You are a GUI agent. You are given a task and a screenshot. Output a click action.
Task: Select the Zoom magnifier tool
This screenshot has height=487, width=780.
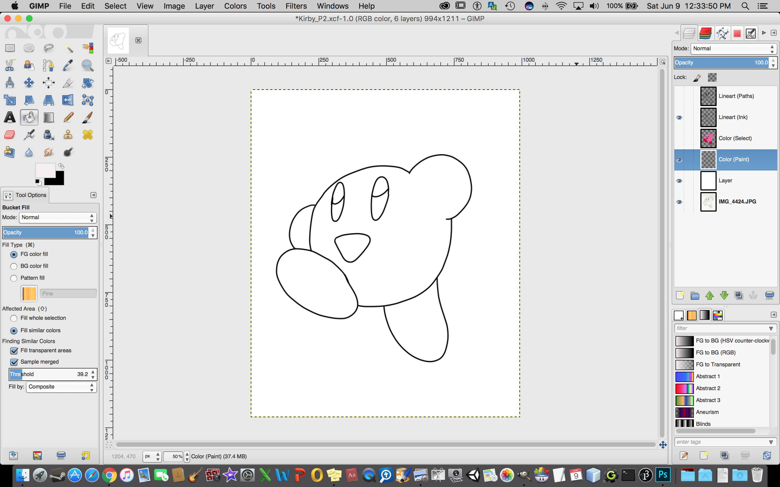tap(87, 65)
